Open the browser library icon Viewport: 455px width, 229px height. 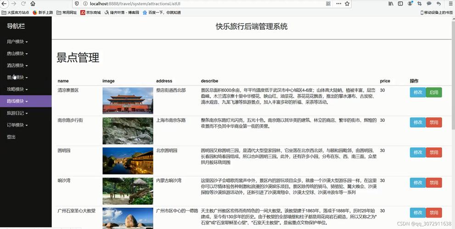(391, 4)
